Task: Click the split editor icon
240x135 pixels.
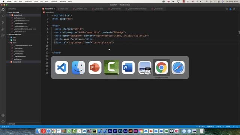Action: tap(234, 9)
